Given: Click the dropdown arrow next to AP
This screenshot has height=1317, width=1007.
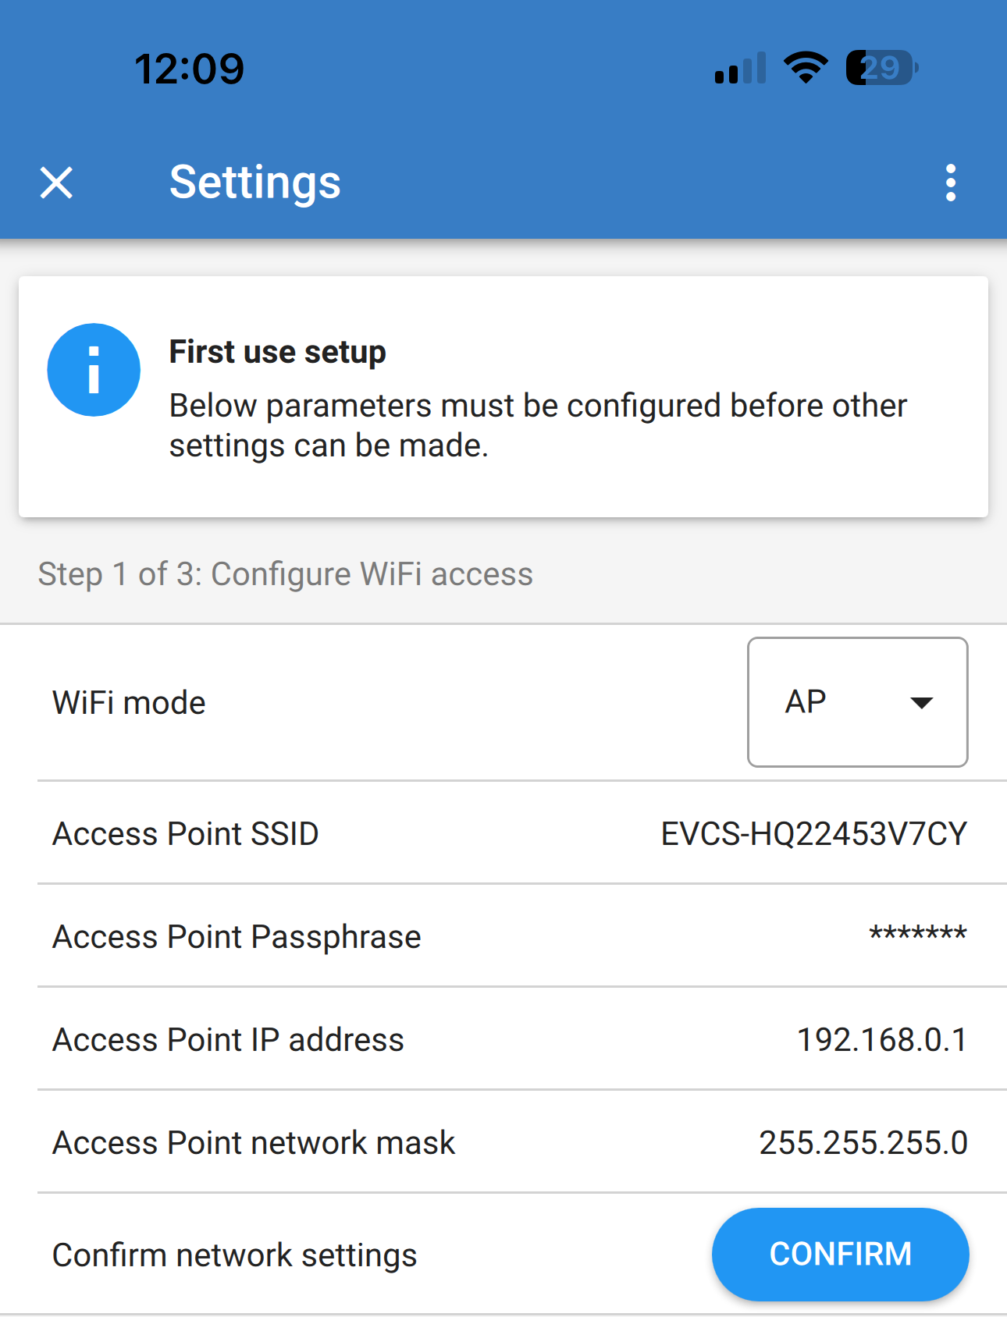Looking at the screenshot, I should 922,701.
